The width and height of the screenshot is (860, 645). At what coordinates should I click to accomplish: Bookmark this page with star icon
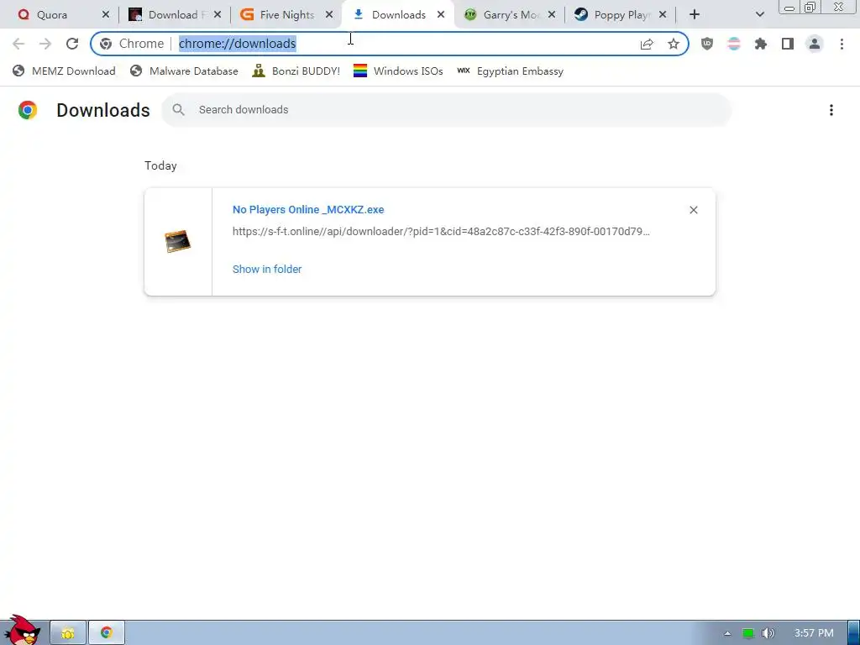[674, 44]
